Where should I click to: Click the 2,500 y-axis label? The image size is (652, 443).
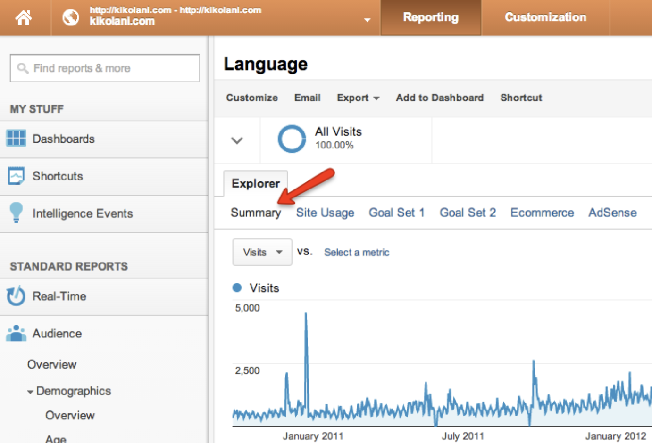pos(247,370)
